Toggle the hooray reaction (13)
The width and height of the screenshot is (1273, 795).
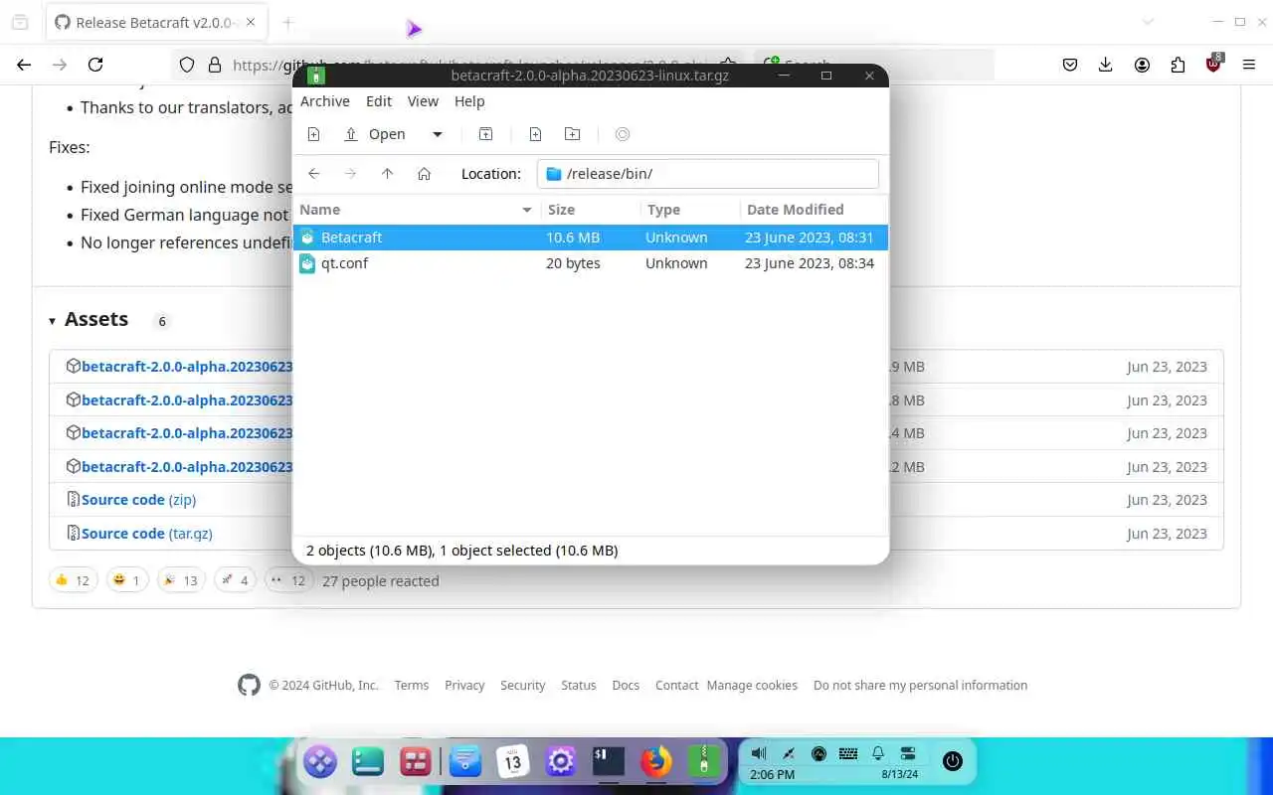coord(181,580)
